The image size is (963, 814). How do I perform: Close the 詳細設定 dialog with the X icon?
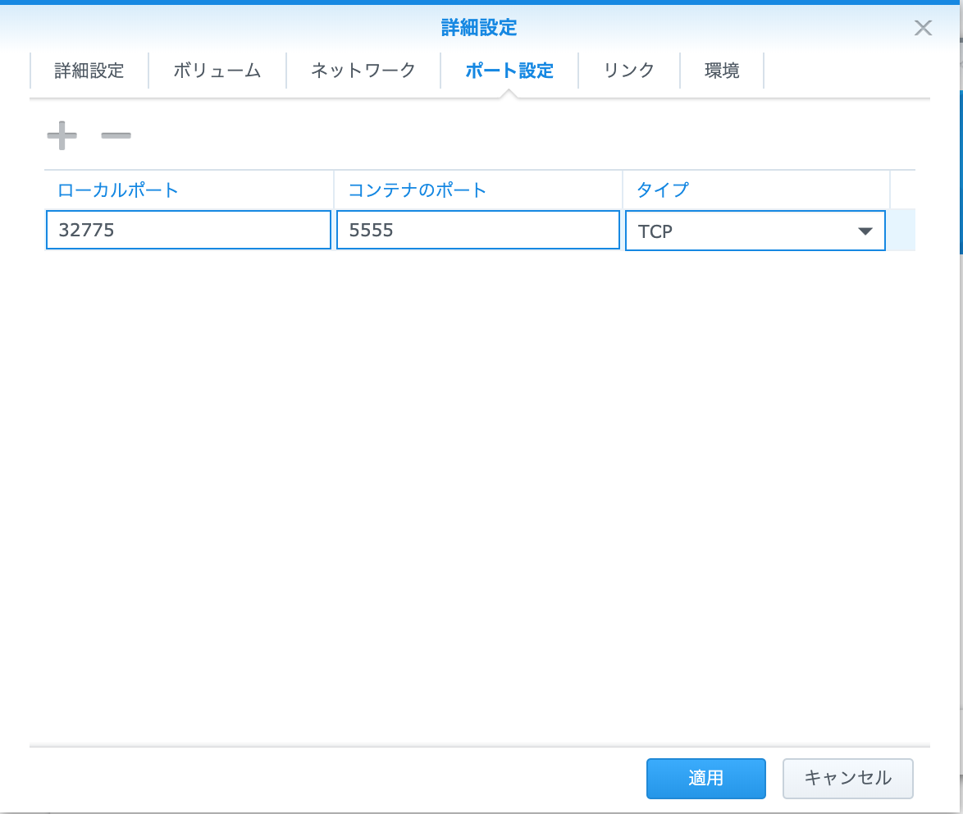tap(923, 27)
